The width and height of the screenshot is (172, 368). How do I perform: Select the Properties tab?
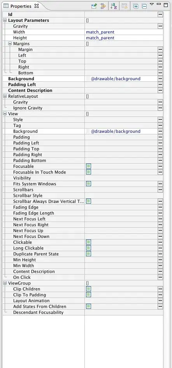point(21,6)
